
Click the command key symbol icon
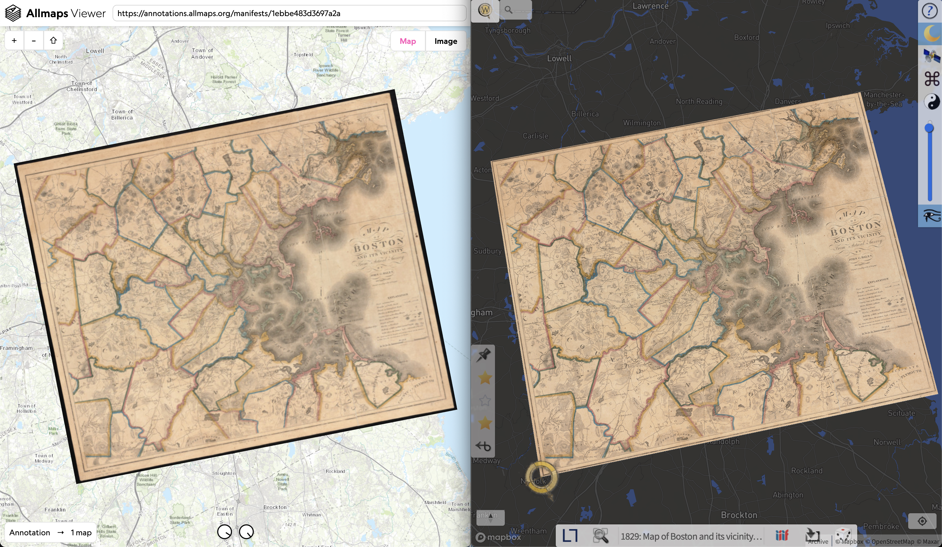pos(931,79)
